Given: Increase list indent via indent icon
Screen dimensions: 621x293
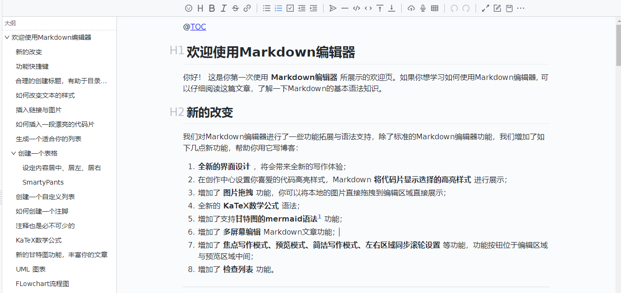Looking at the screenshot, I should click(x=313, y=8).
